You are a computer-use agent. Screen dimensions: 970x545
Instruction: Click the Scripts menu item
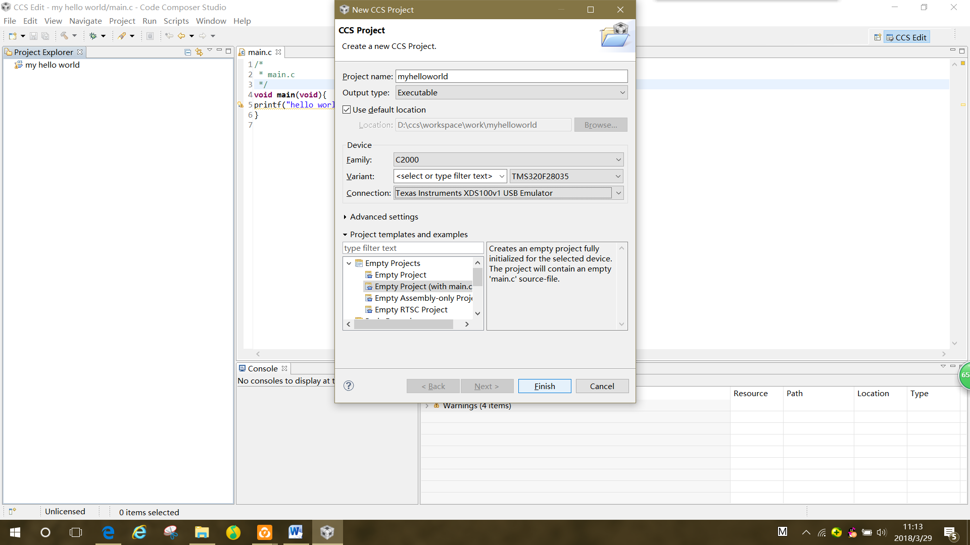(x=176, y=21)
